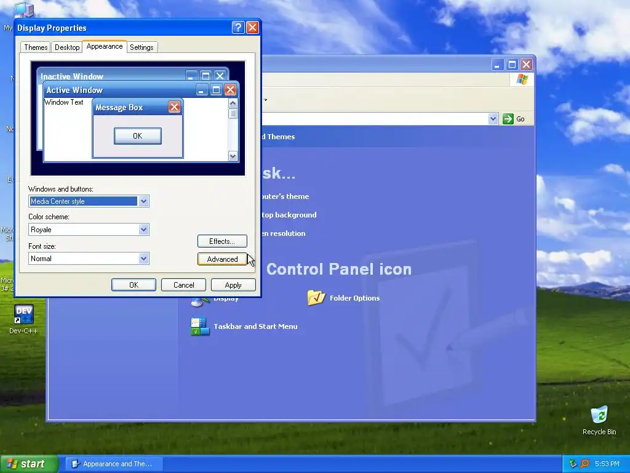Maximize the Appearance and Themes window
Image resolution: width=630 pixels, height=473 pixels.
click(512, 64)
